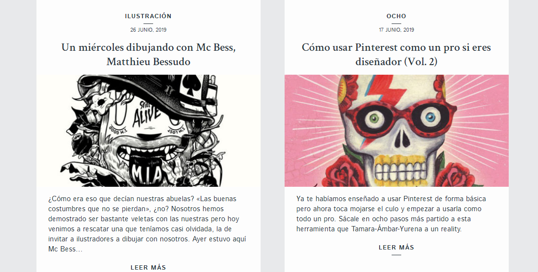Click the Pinterest post excerpt paragraph
This screenshot has height=272, width=538.
[391, 214]
